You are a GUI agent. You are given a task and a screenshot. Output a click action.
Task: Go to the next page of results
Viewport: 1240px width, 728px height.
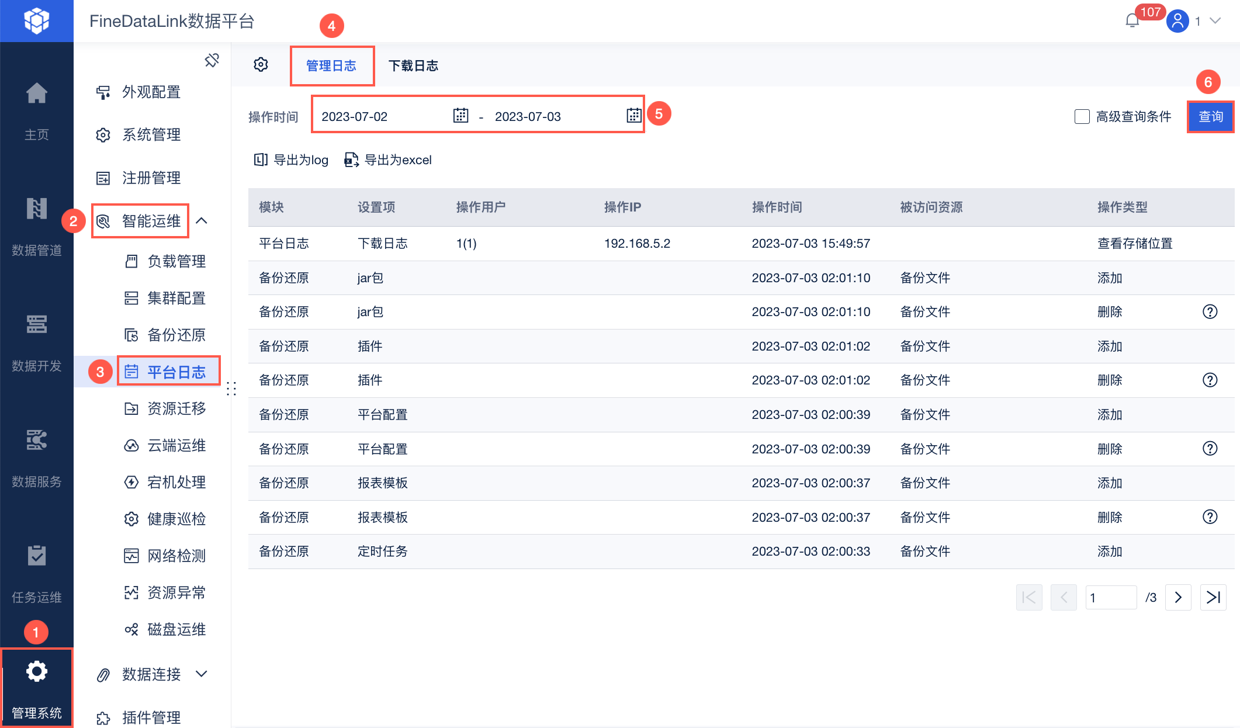click(1178, 597)
